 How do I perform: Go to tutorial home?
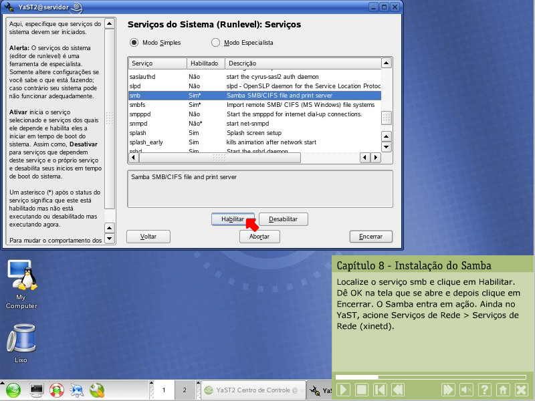pyautogui.click(x=504, y=389)
